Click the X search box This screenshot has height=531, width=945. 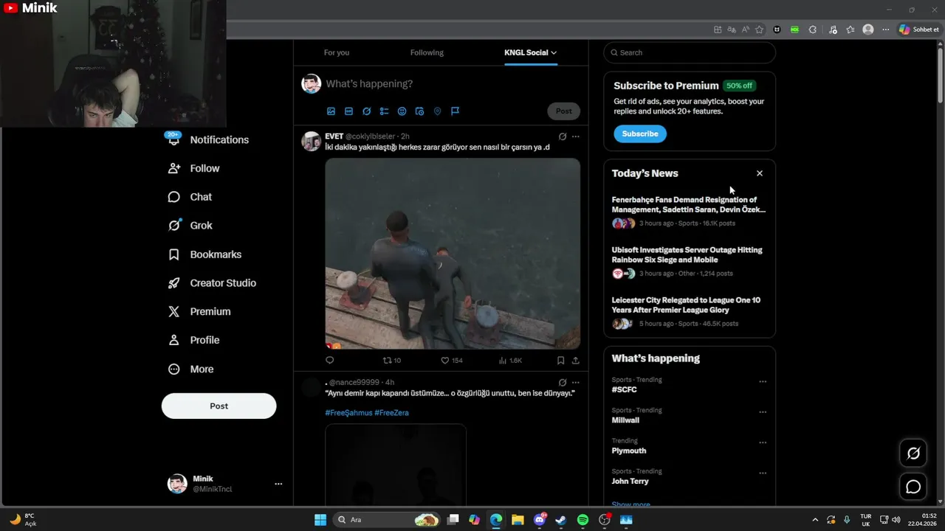690,52
